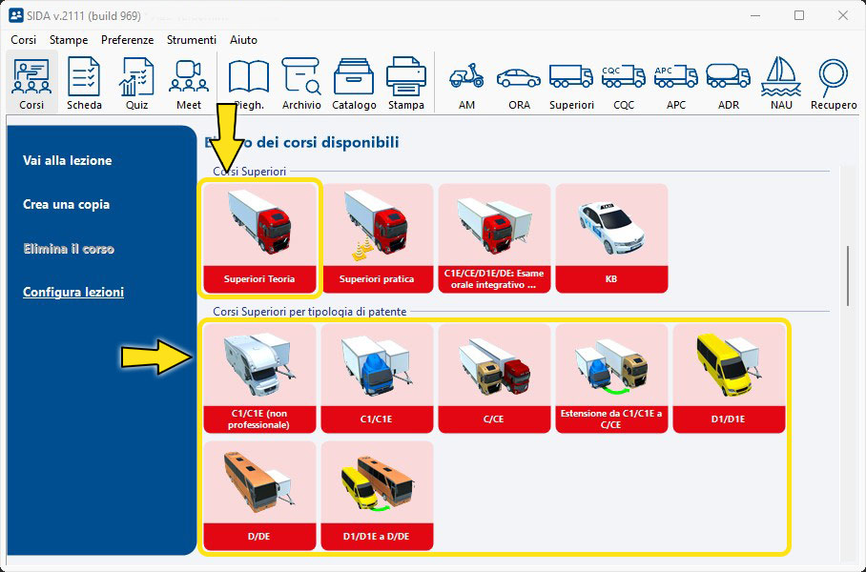This screenshot has height=572, width=866.
Task: Click the Stampa printer icon
Action: pos(406,83)
